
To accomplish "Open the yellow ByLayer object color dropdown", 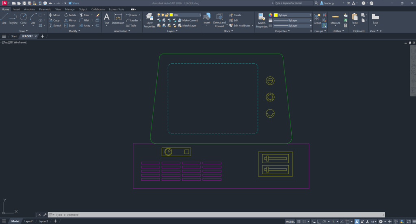I will (310, 15).
